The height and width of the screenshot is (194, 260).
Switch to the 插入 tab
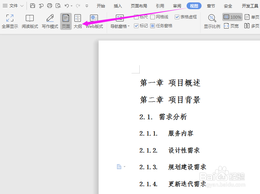coord(118,6)
